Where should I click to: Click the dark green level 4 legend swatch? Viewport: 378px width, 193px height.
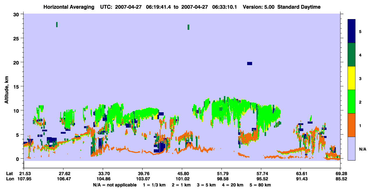[352, 55]
